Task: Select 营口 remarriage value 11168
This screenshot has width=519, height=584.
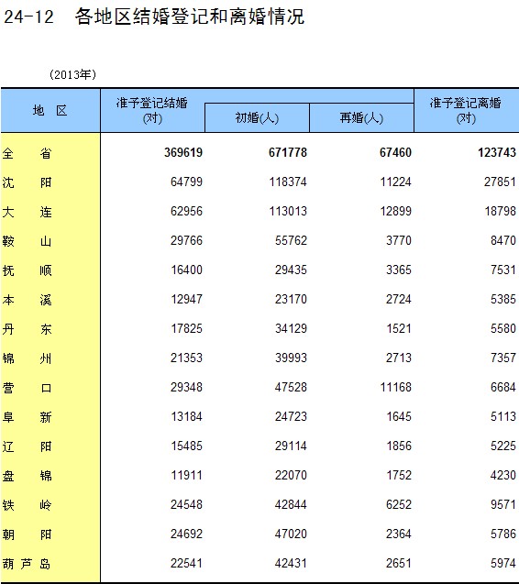Action: 396,387
